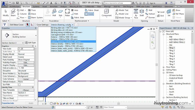Viewport: 195px width, 110px height.
Task: Click the Modify tool
Action: 5,13
